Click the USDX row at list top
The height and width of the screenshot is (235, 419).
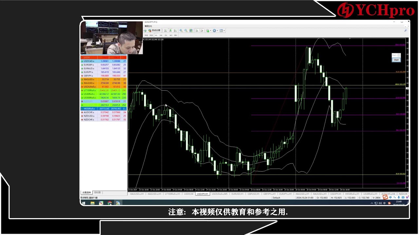(103, 57)
